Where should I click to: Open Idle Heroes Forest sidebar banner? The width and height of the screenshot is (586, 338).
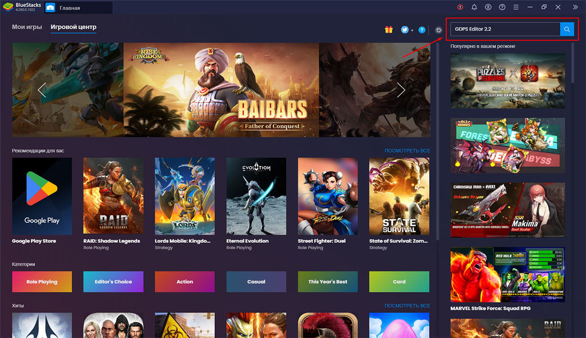click(508, 145)
